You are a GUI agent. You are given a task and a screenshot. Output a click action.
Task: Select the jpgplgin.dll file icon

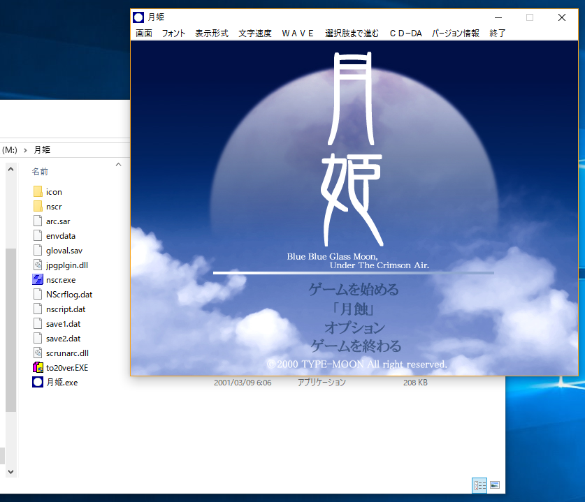38,265
